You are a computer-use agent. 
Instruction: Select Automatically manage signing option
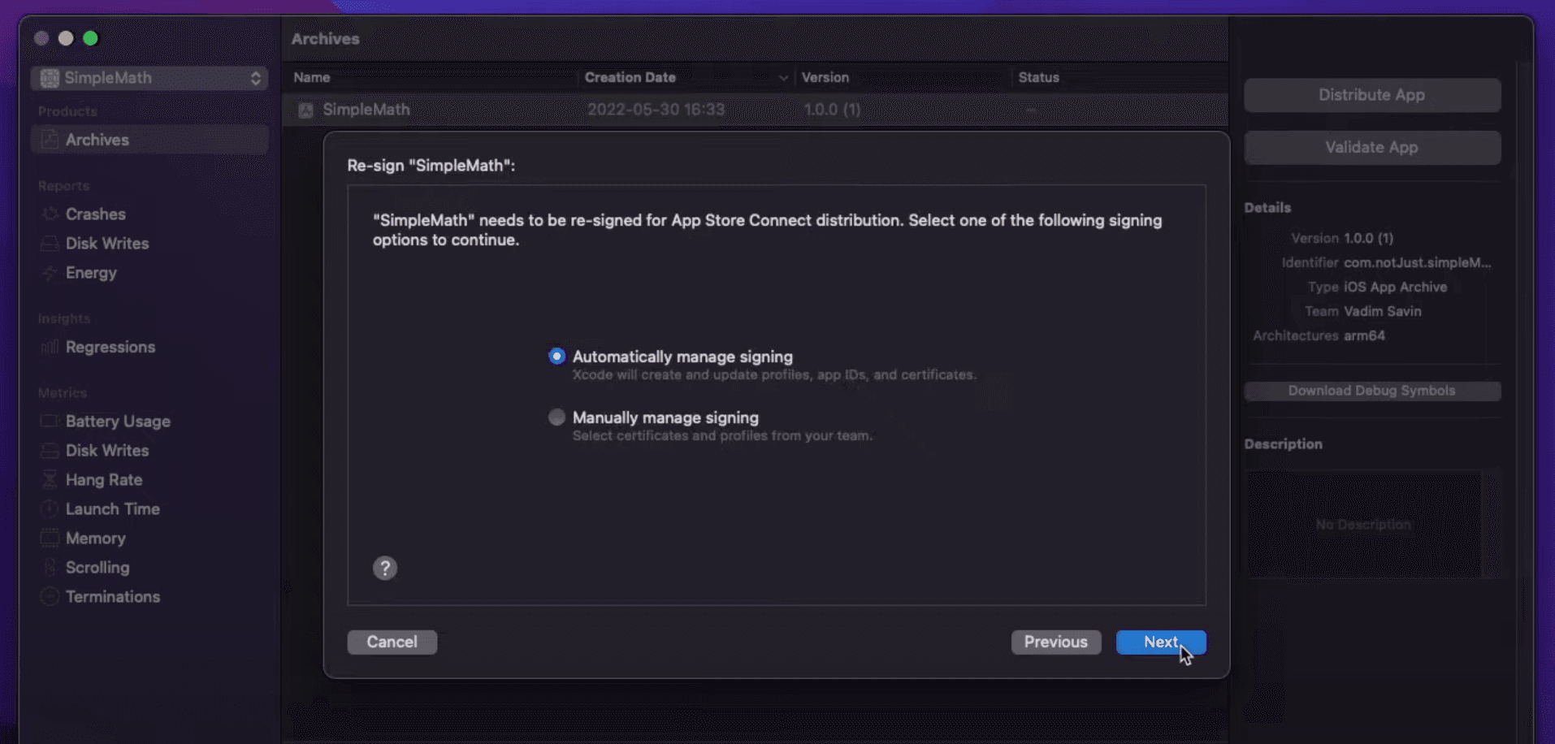(x=557, y=357)
